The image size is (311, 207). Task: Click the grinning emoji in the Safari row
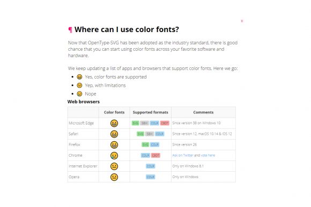pos(114,134)
